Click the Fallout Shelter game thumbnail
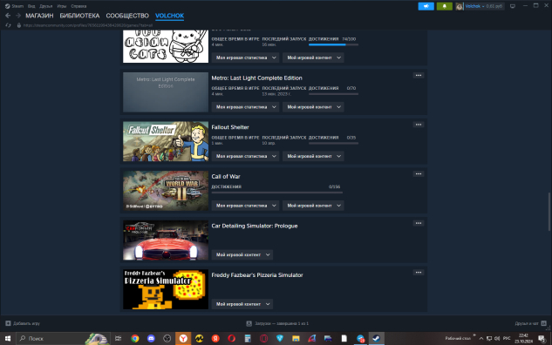The height and width of the screenshot is (345, 552). 166,141
